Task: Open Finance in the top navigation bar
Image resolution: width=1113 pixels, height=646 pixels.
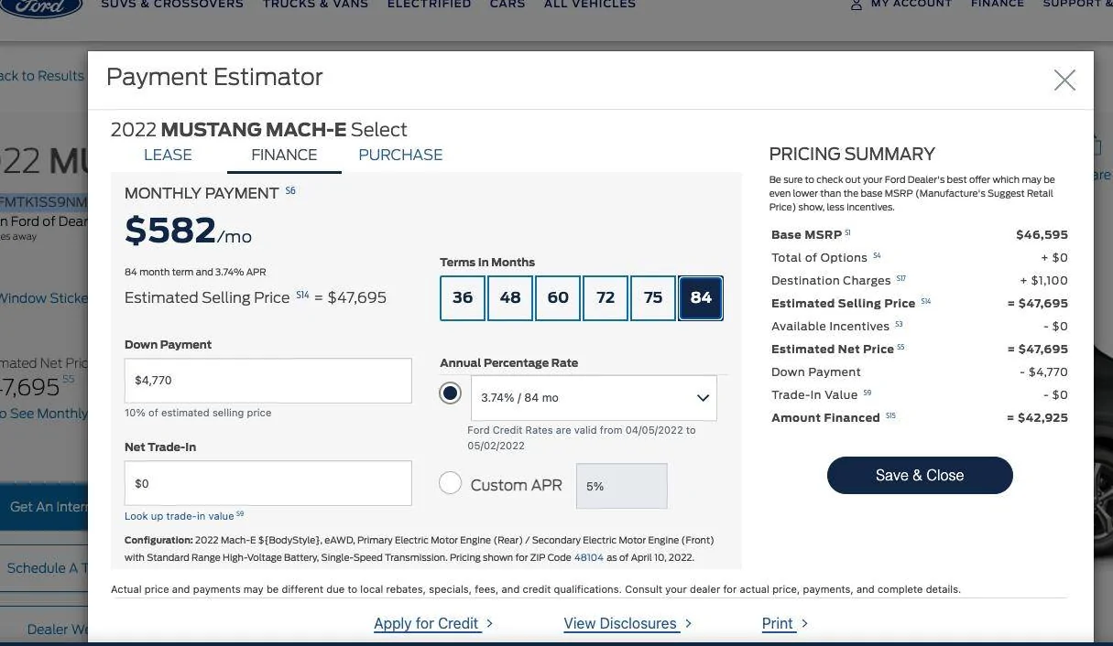Action: coord(998,5)
